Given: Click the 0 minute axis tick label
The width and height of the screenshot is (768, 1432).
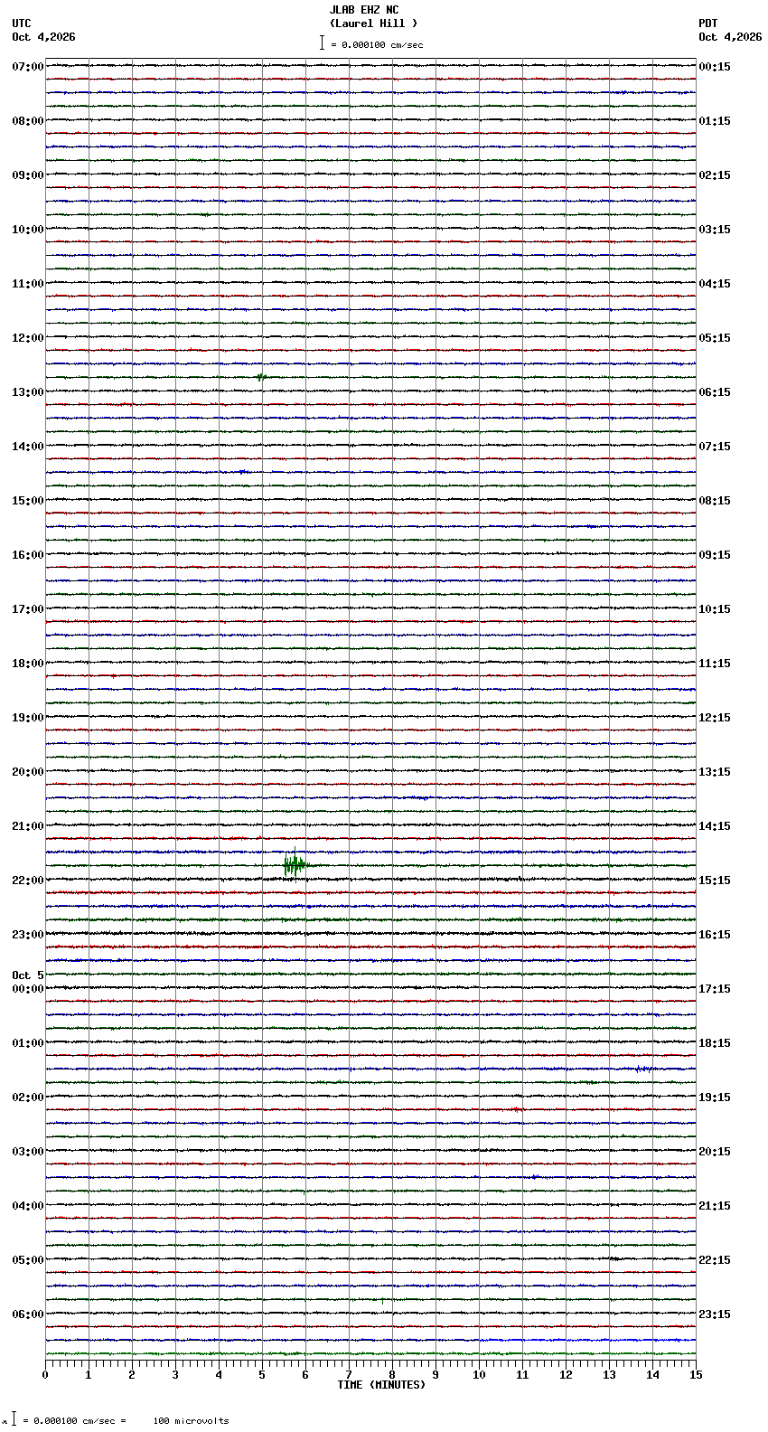Looking at the screenshot, I should (45, 1375).
